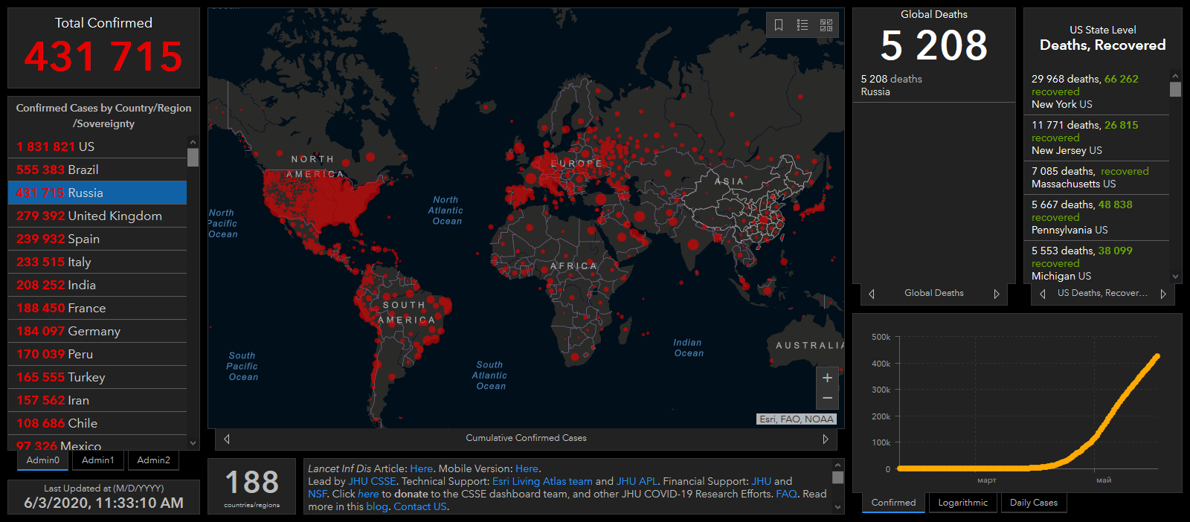Advance the US Deaths, Recovered panel
Screen dimensions: 1190x522
point(1163,294)
